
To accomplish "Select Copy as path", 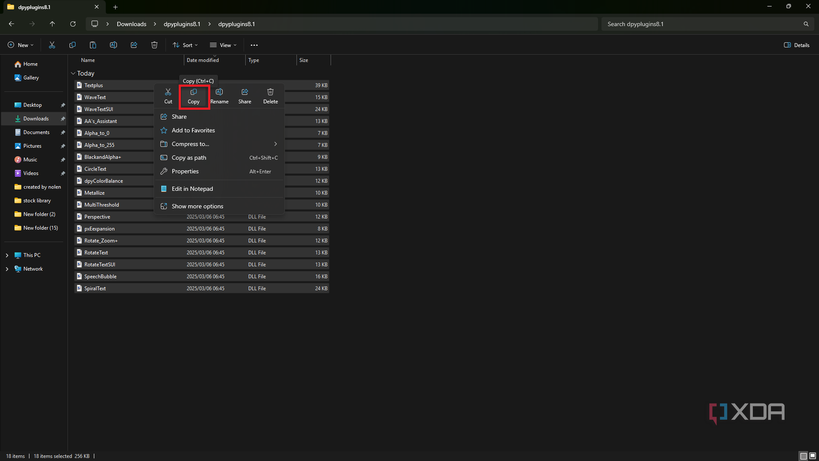I will pos(219,158).
